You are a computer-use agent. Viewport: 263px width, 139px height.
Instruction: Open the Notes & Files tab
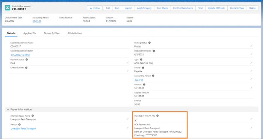pos(52,33)
